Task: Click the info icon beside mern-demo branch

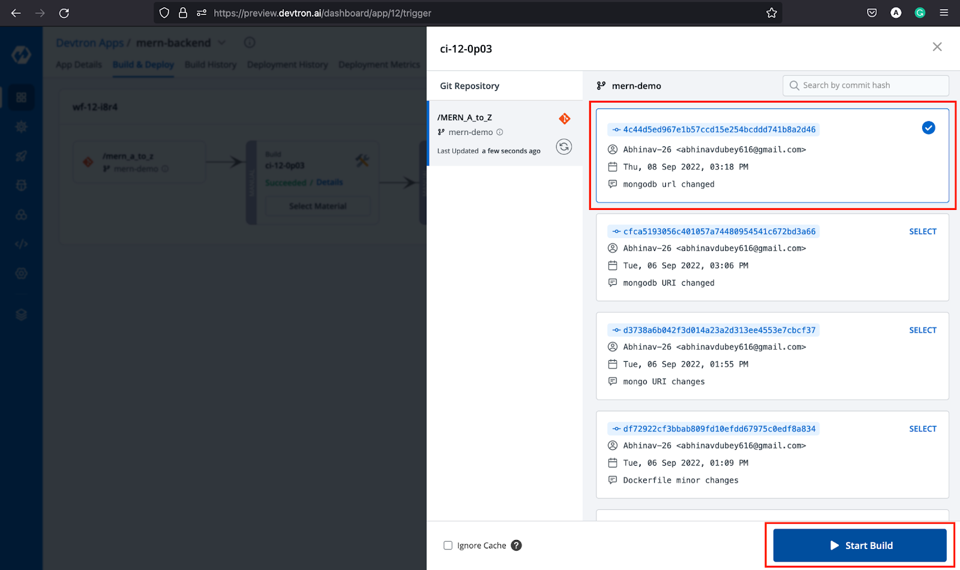Action: [500, 132]
